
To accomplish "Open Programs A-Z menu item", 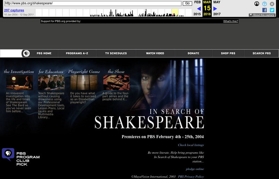I will pyautogui.click(x=77, y=53).
